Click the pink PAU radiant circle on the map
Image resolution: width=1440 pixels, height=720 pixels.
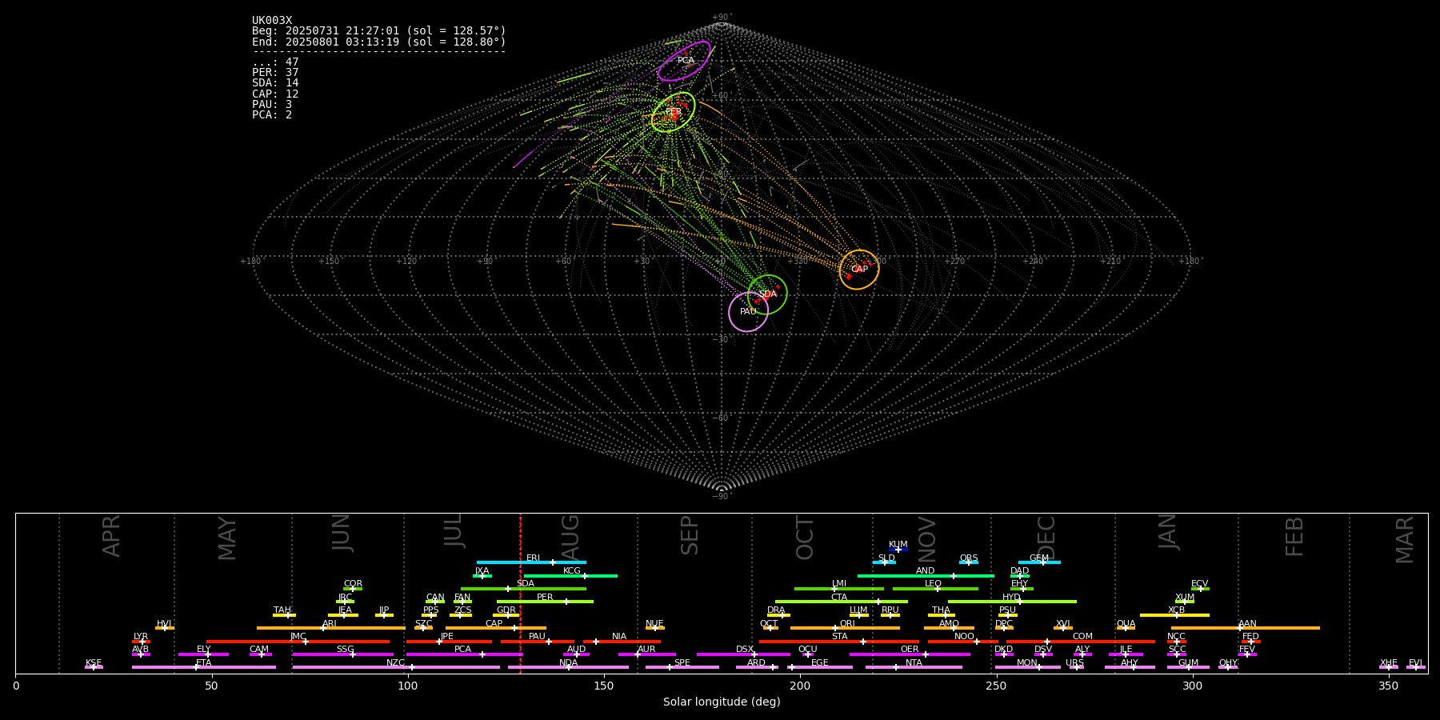[x=748, y=312]
